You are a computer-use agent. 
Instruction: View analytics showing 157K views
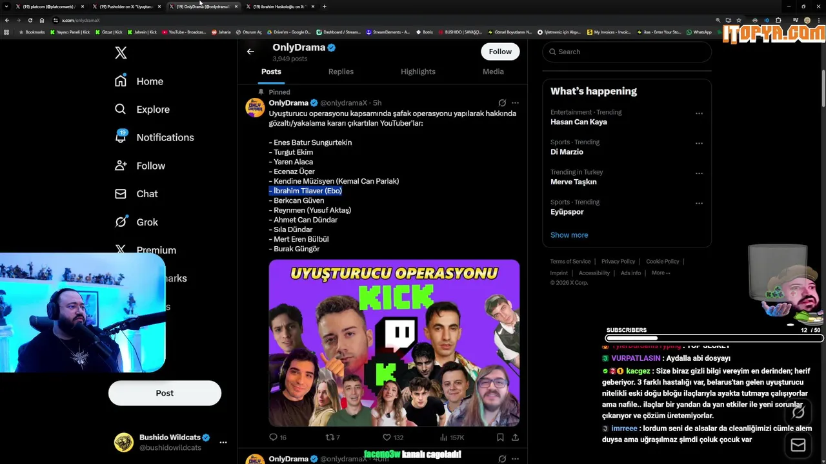pos(451,437)
